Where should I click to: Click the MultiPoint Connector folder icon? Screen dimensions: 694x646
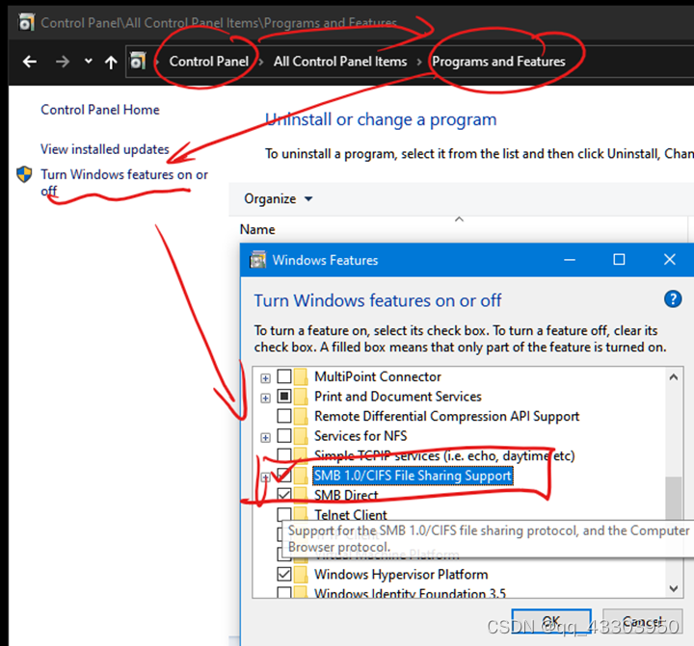pyautogui.click(x=301, y=376)
